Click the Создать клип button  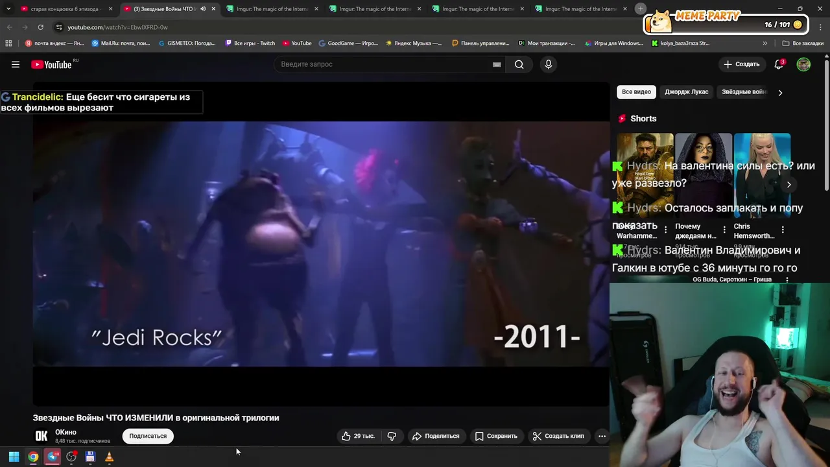[558, 436]
